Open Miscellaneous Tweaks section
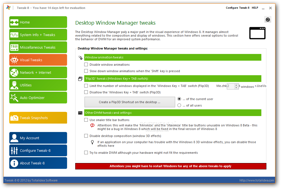 coord(38,47)
